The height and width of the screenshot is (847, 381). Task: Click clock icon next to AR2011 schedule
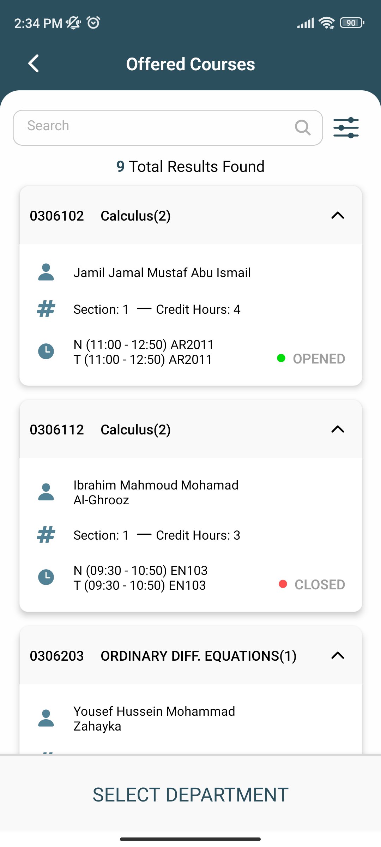[46, 352]
